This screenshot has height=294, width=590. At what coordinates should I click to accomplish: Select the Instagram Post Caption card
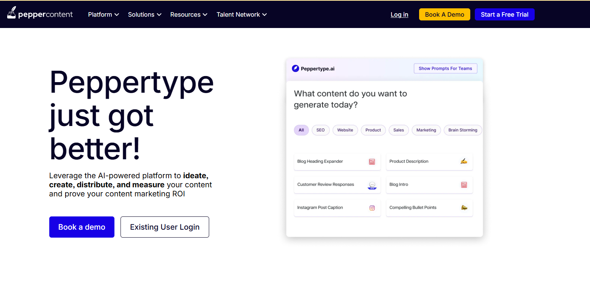pyautogui.click(x=337, y=208)
